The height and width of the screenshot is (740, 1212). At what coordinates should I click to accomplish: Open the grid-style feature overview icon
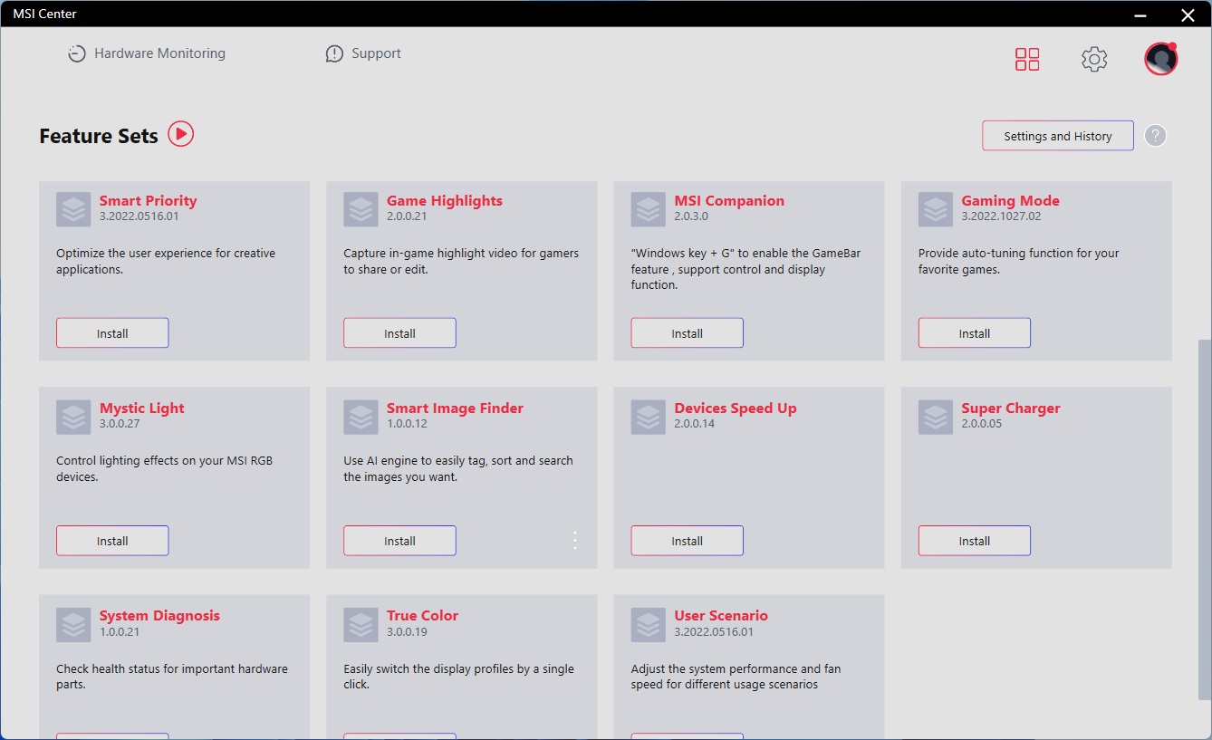click(1027, 60)
